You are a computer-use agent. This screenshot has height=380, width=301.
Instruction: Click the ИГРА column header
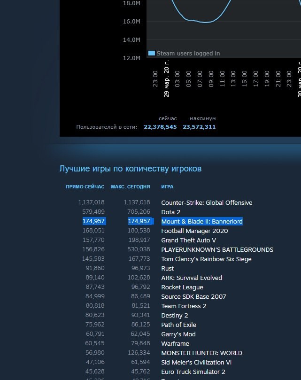167,187
